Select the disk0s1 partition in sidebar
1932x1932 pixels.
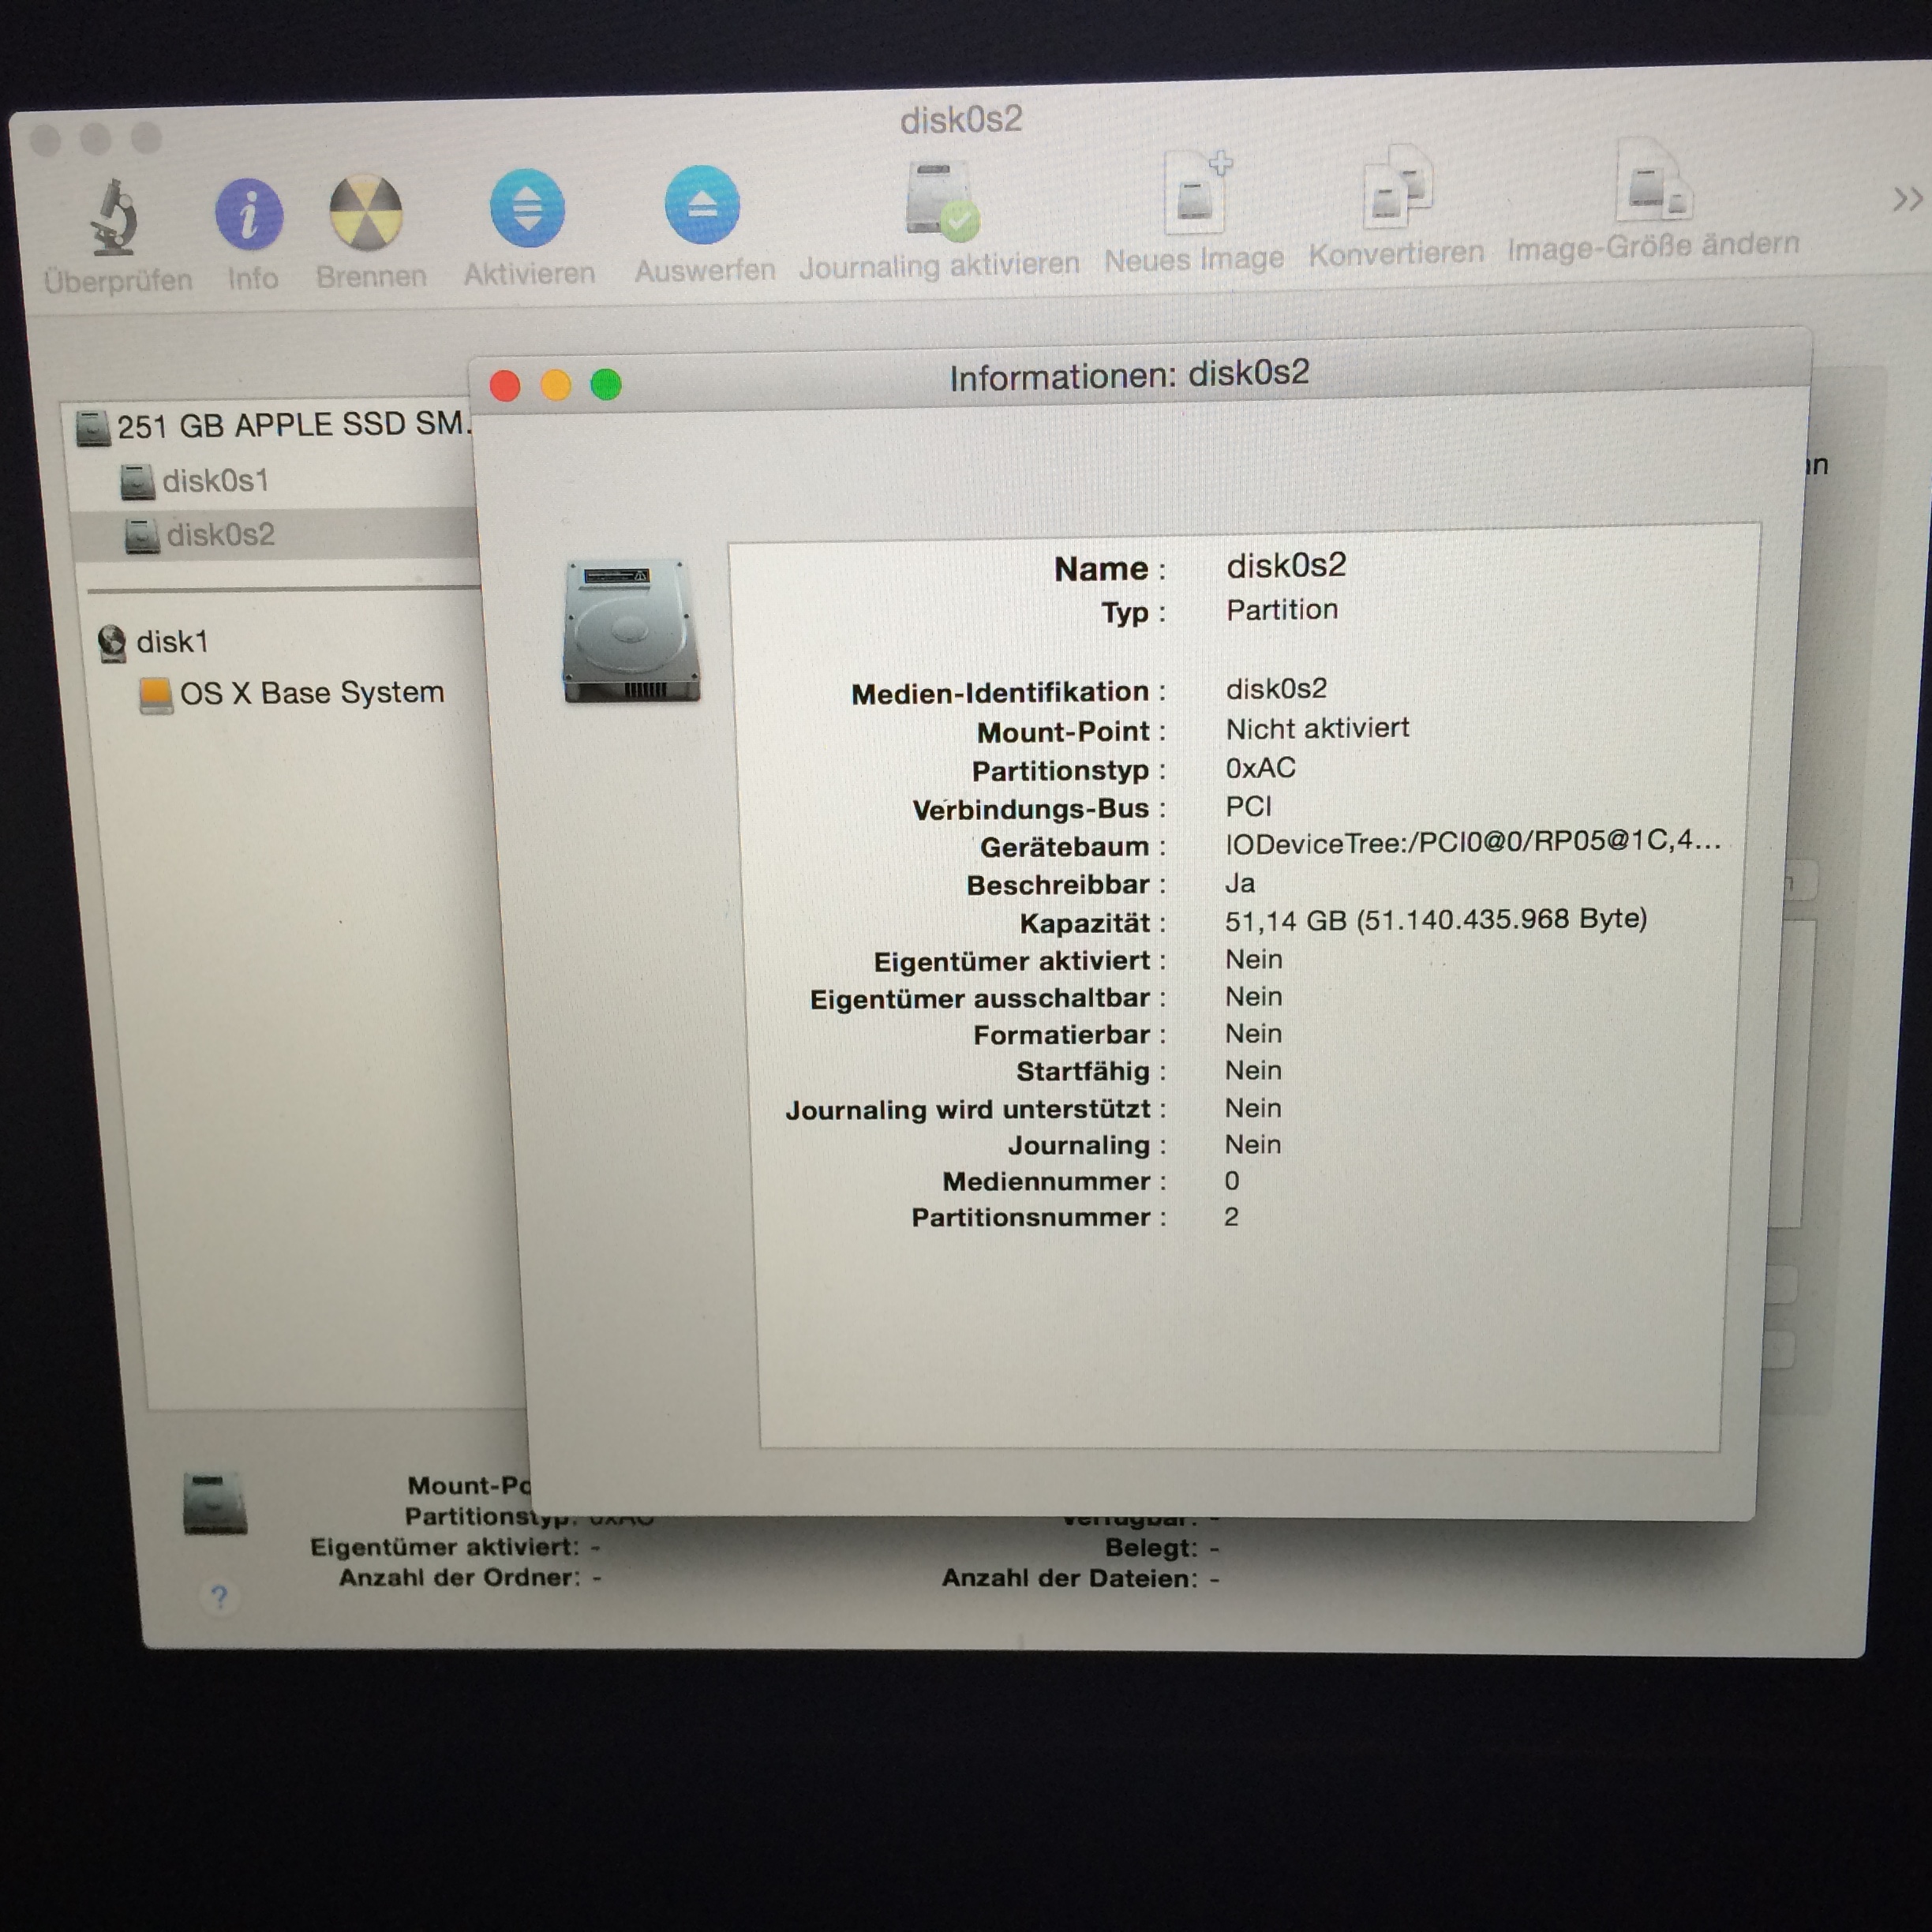click(215, 481)
